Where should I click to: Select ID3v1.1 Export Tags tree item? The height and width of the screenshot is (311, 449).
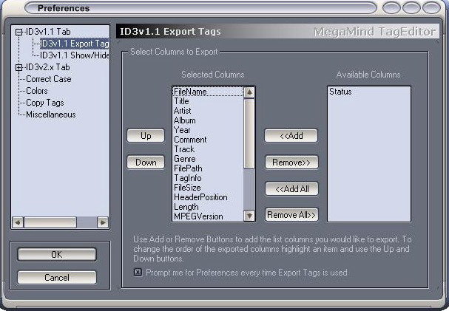coord(75,44)
